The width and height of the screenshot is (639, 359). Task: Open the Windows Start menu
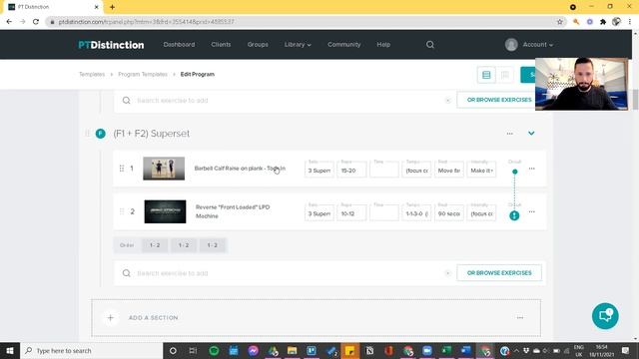point(10,350)
